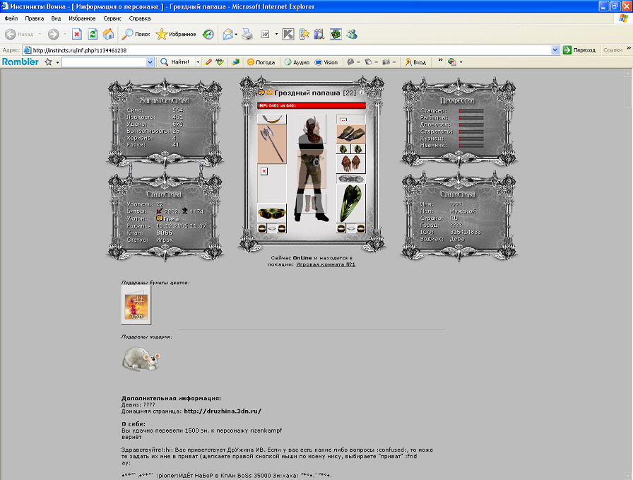Open Погода on the Rambler toolbar
This screenshot has height=480, width=633.
pyautogui.click(x=261, y=62)
